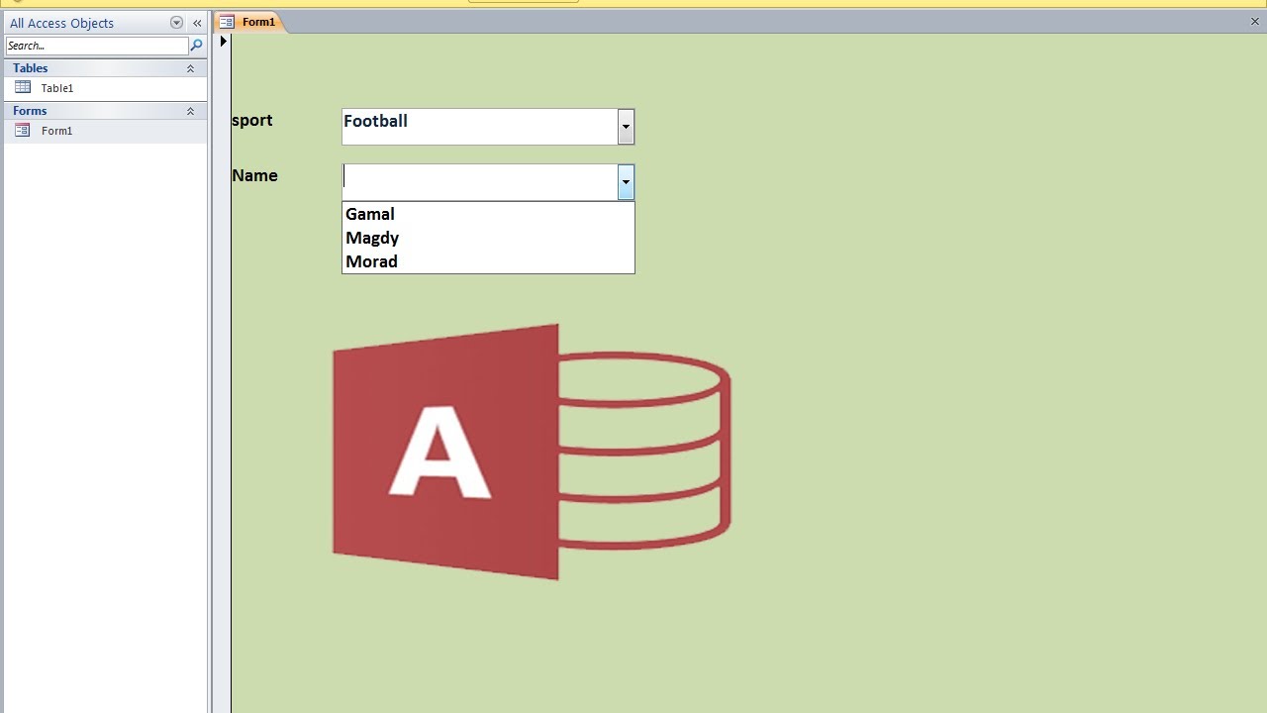
Task: Click the sport field label
Action: (x=252, y=121)
